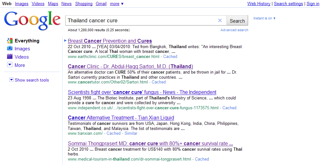Open the Maps tab in top navigation
This screenshot has width=320, height=165.
click(x=53, y=4)
